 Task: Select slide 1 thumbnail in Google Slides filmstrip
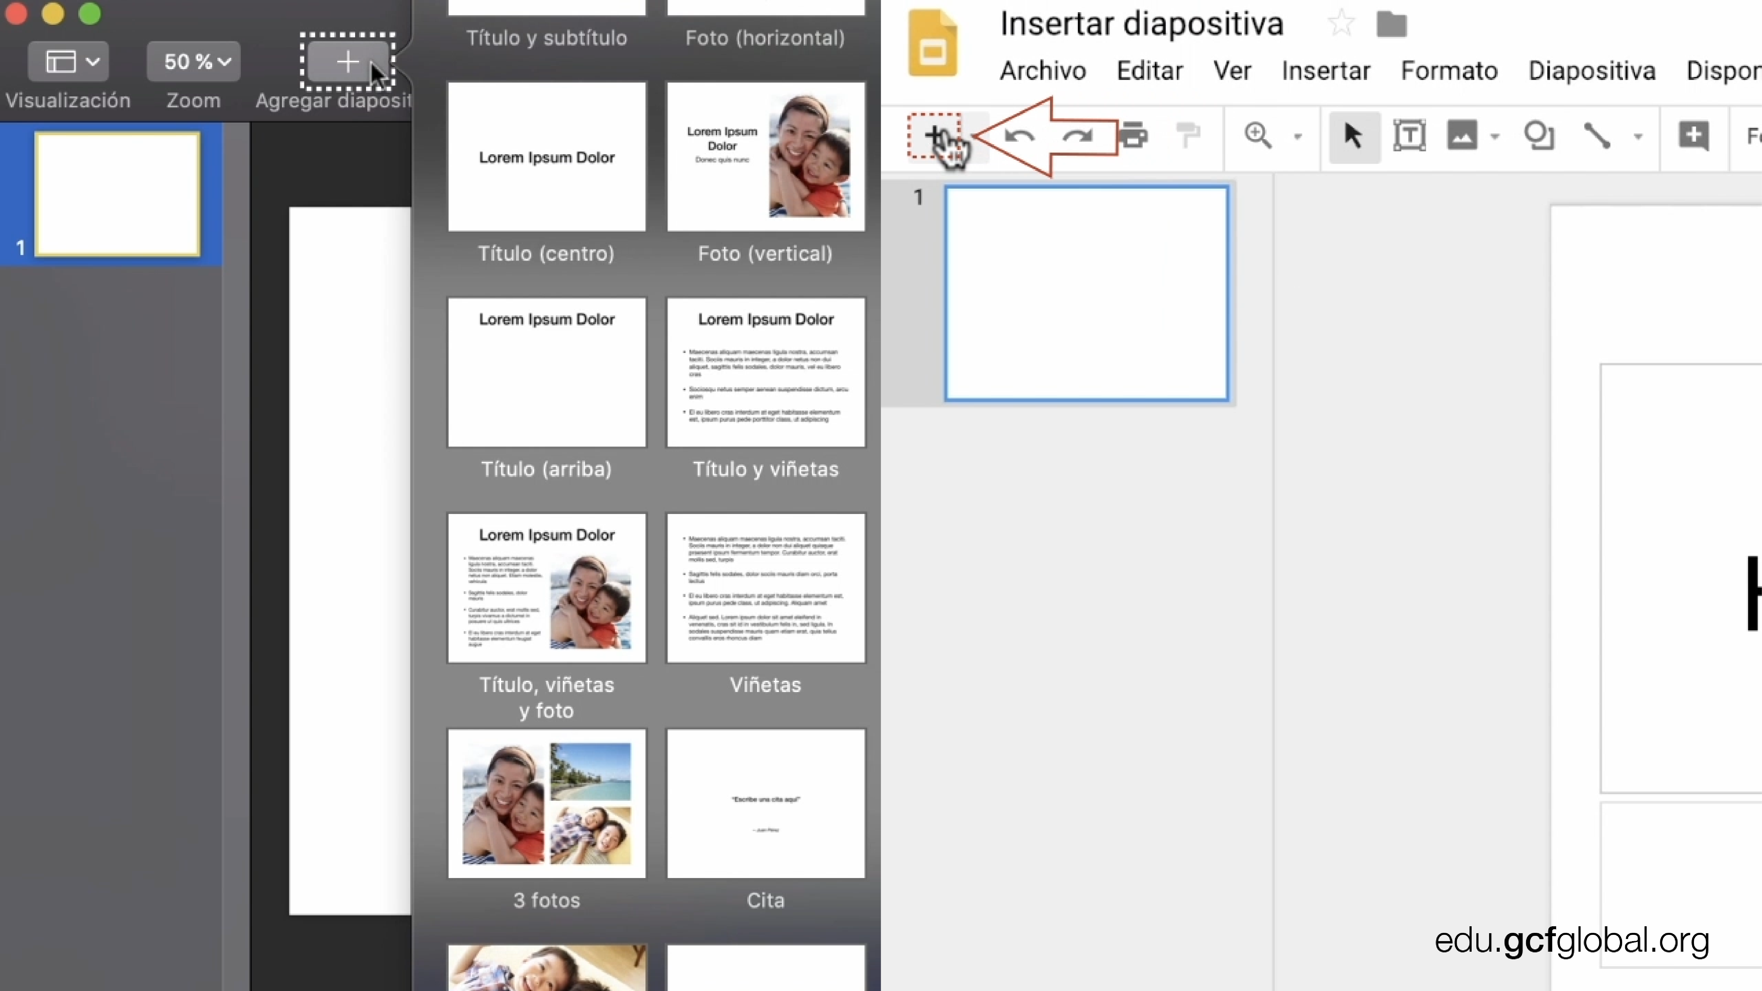pos(1087,293)
